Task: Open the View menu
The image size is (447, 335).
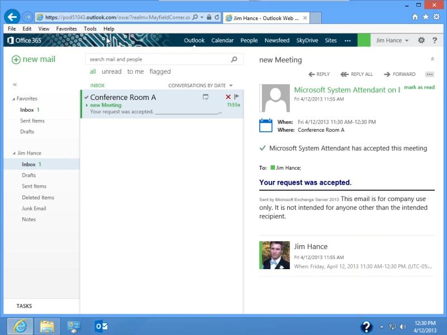Action: click(x=44, y=29)
